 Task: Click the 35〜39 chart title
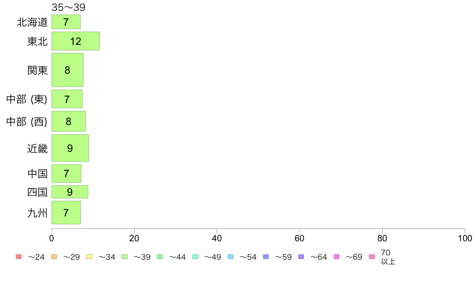point(68,7)
